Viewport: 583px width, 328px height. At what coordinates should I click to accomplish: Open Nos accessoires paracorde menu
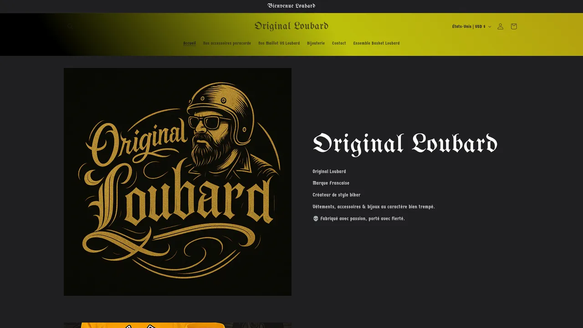[227, 43]
